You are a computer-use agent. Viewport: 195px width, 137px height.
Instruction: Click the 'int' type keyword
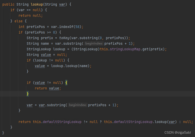click(x=22, y=27)
